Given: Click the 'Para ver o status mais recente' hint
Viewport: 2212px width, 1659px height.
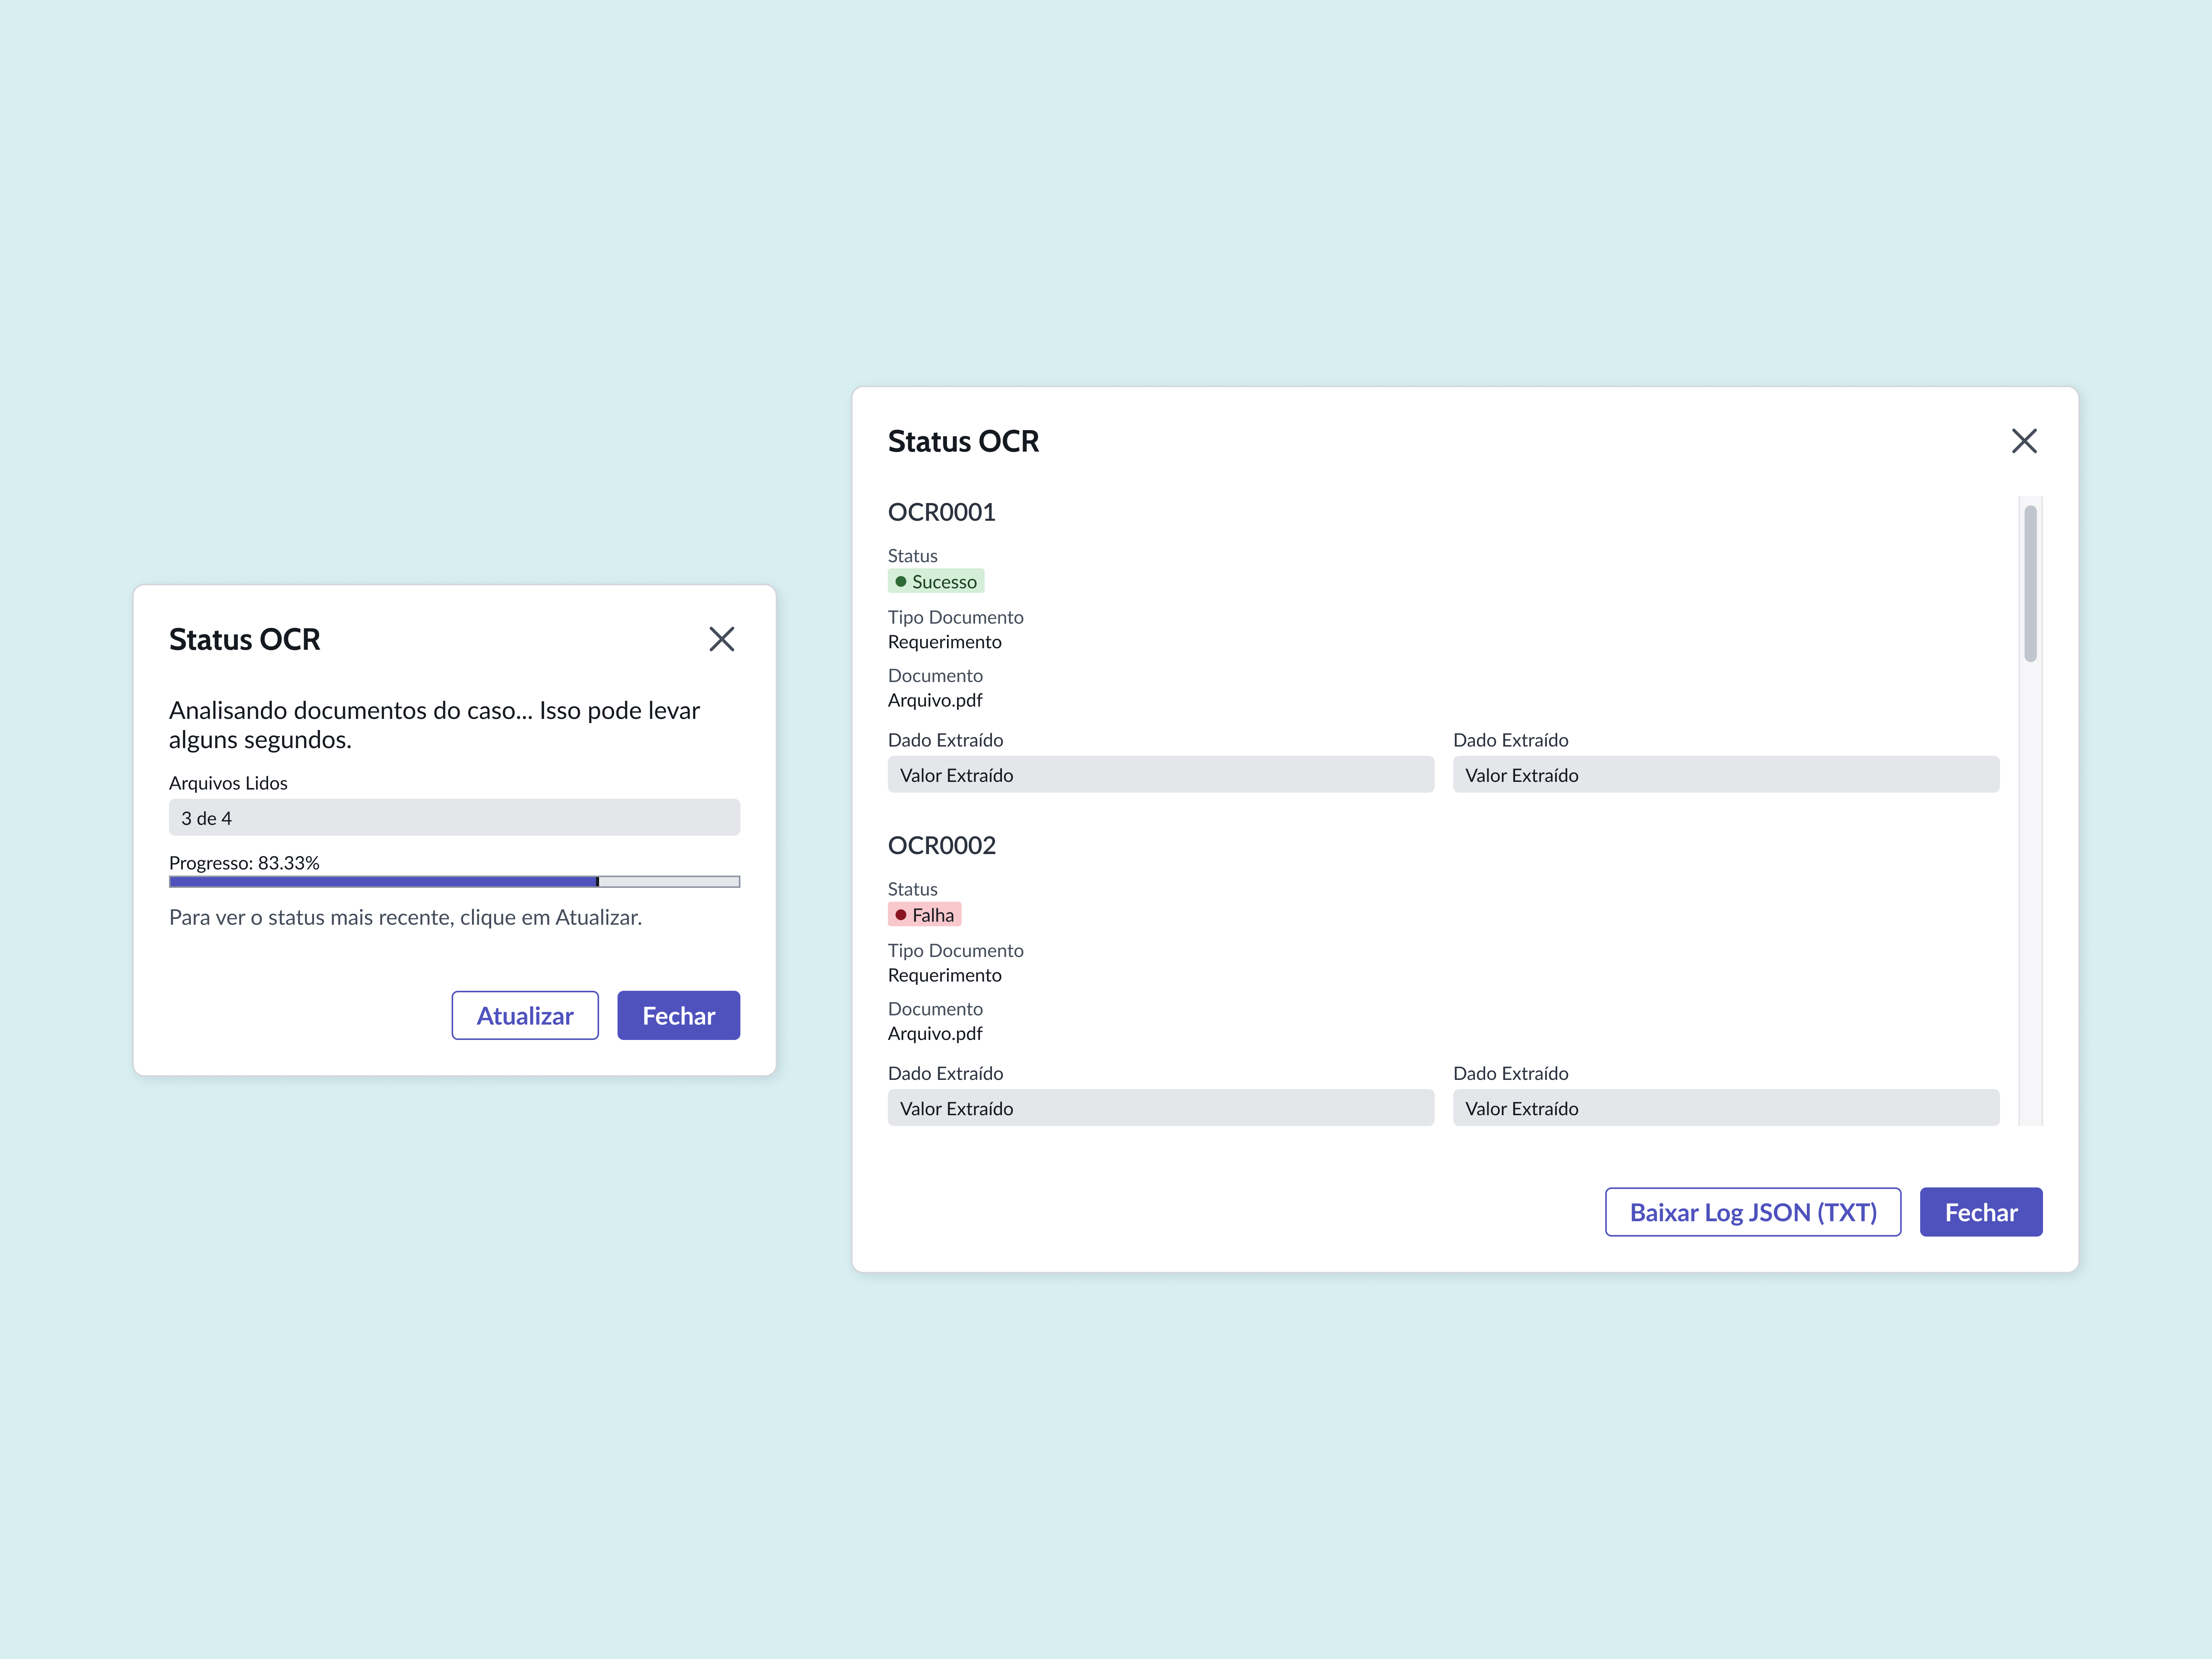Looking at the screenshot, I should pos(405,917).
